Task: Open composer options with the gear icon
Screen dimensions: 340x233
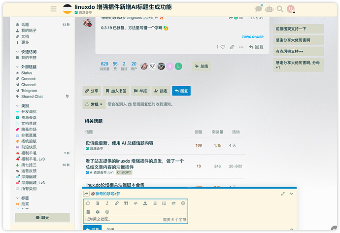Action: click(x=98, y=212)
